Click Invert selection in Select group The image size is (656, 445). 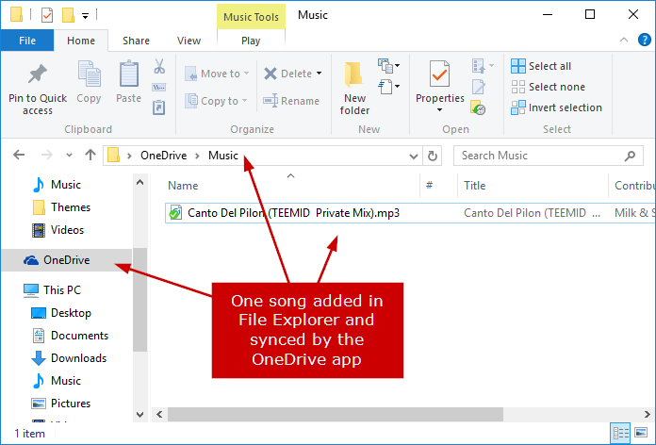pos(556,107)
